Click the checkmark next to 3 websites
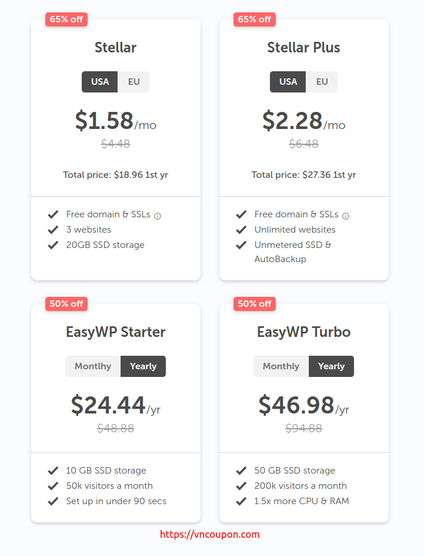This screenshot has width=424, height=556. pyautogui.click(x=53, y=230)
